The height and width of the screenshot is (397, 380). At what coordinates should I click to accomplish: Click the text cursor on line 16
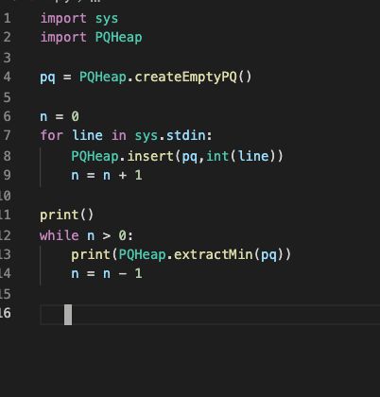coord(68,315)
